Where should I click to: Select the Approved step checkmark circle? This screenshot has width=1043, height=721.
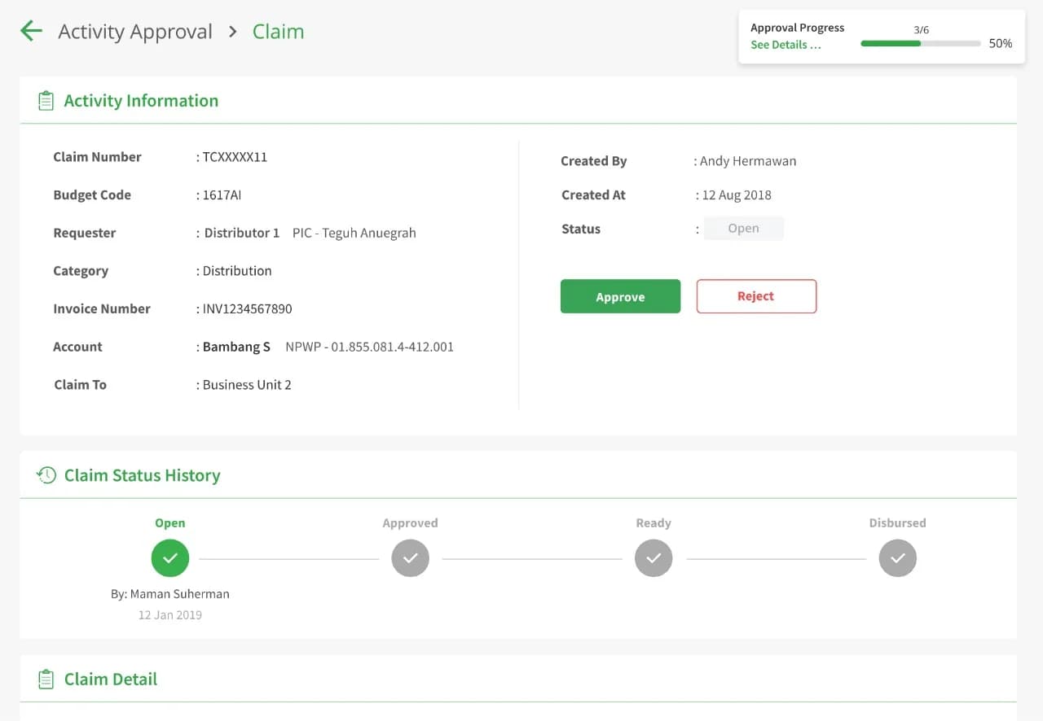click(x=410, y=558)
